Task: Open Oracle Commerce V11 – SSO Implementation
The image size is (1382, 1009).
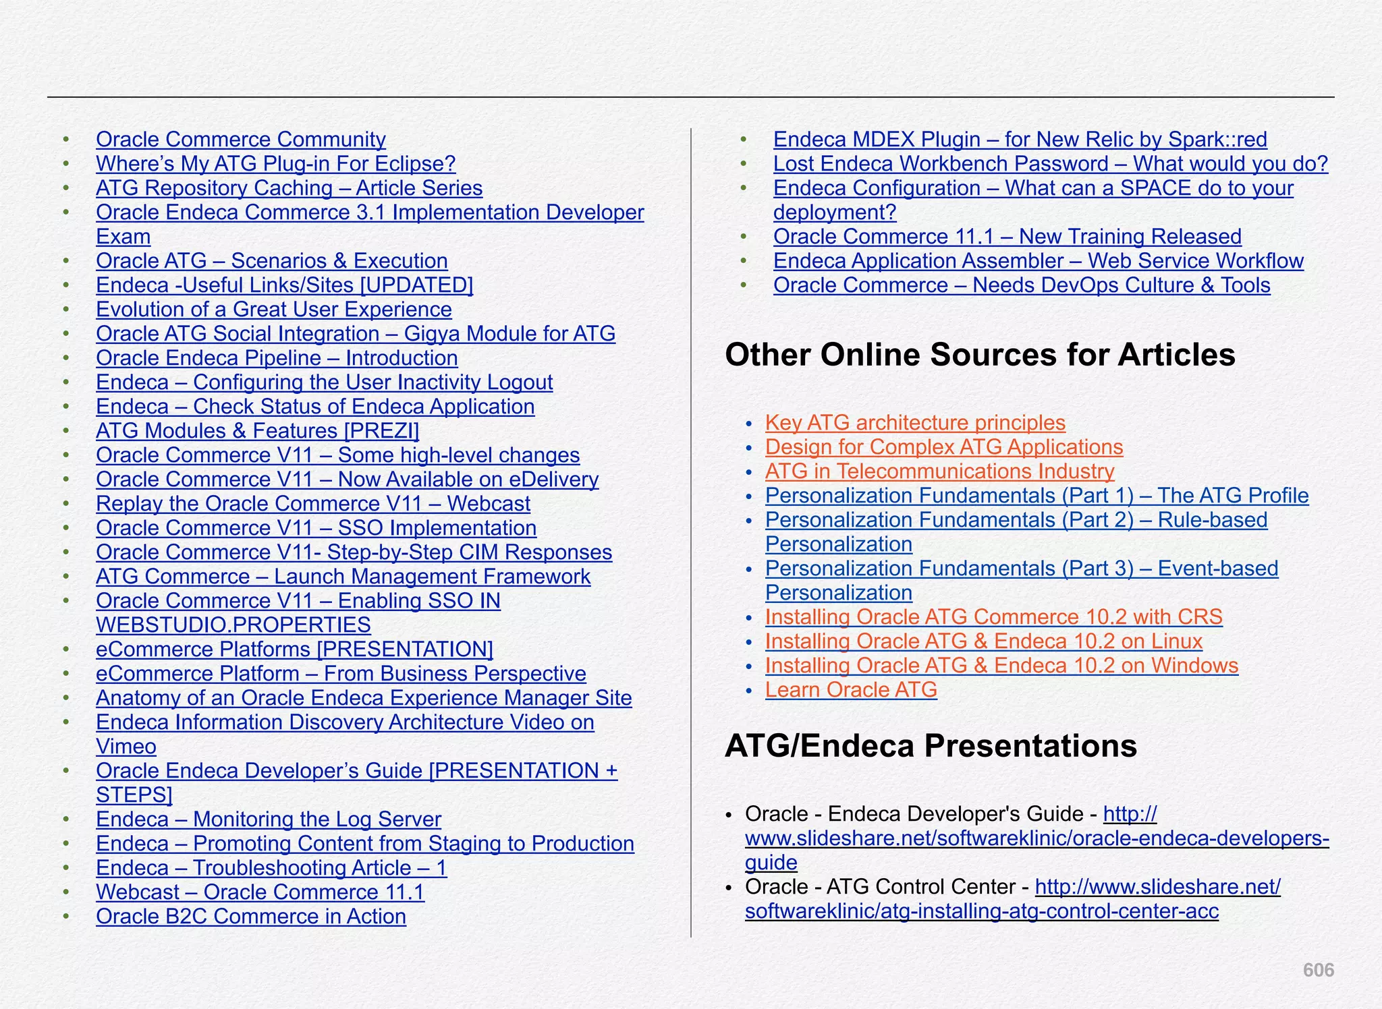Action: pos(316,528)
